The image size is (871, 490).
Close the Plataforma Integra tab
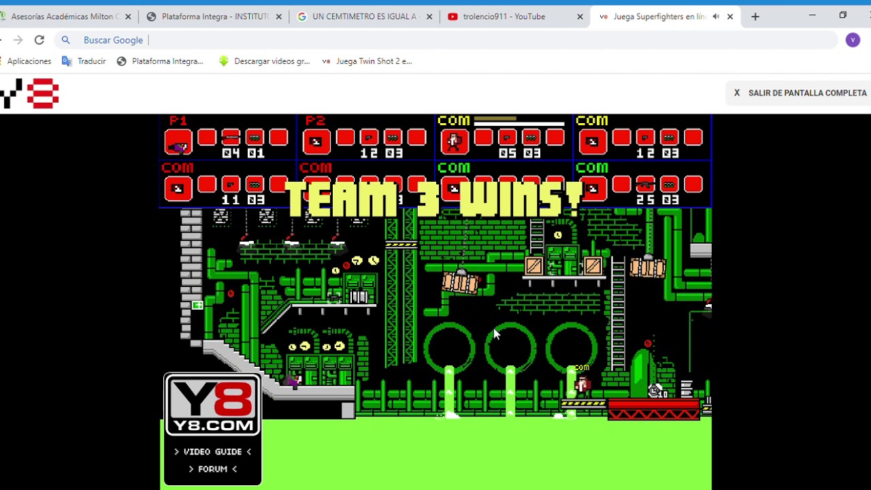[x=278, y=16]
